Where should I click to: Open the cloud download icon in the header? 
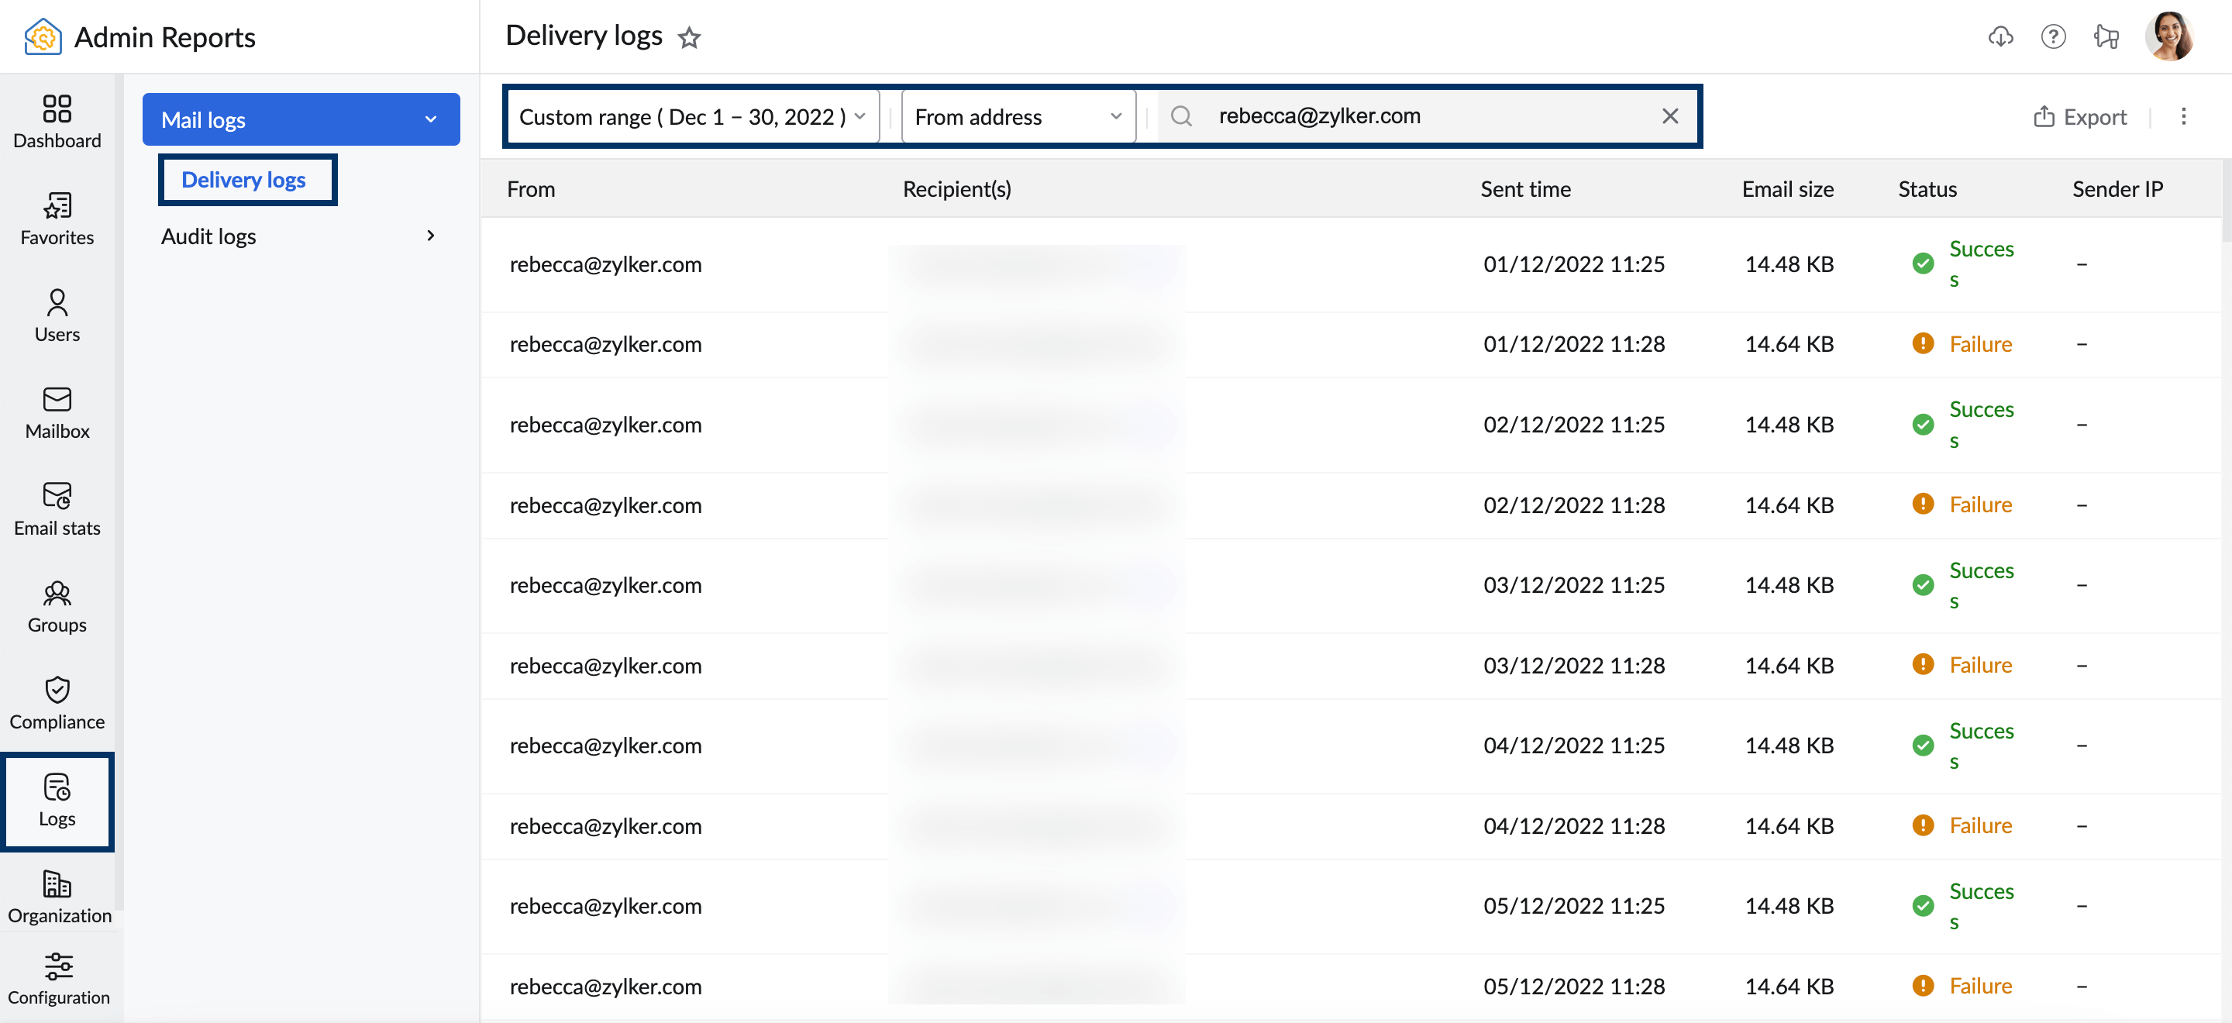2002,36
